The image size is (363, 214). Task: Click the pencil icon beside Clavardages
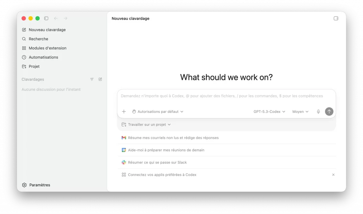click(100, 79)
